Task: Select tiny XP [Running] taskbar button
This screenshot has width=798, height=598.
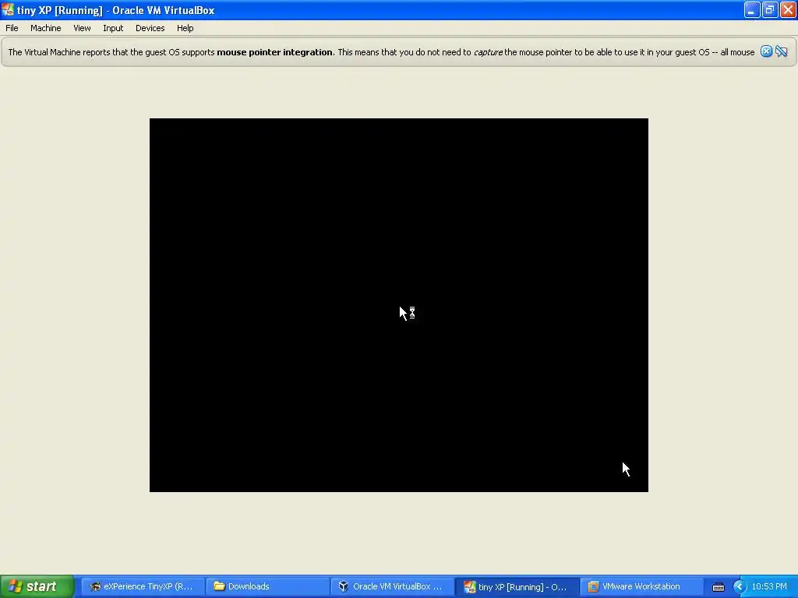Action: point(516,586)
